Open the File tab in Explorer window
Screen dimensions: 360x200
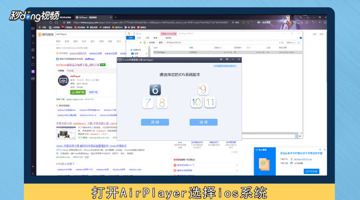click(x=131, y=38)
